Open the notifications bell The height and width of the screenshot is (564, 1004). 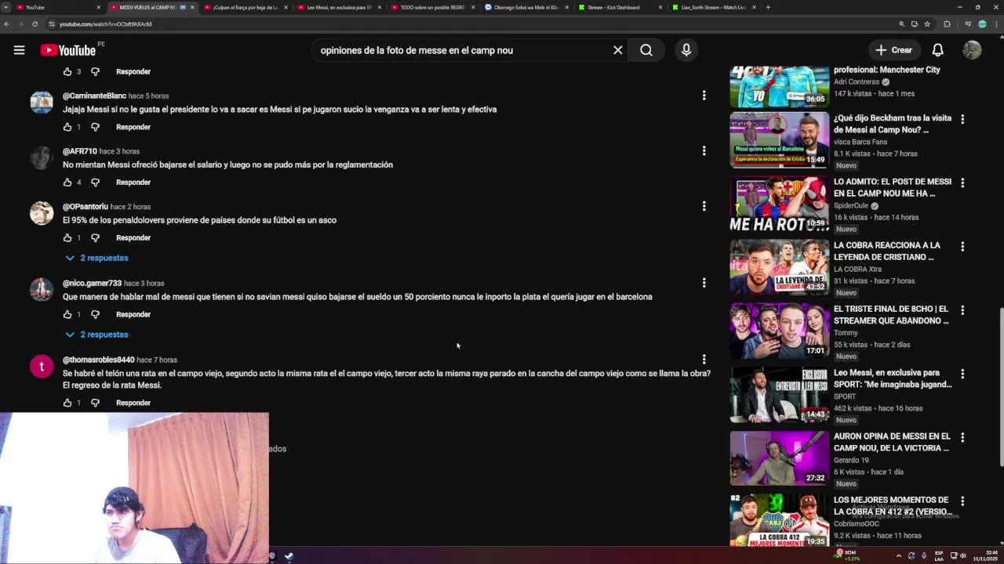click(937, 50)
